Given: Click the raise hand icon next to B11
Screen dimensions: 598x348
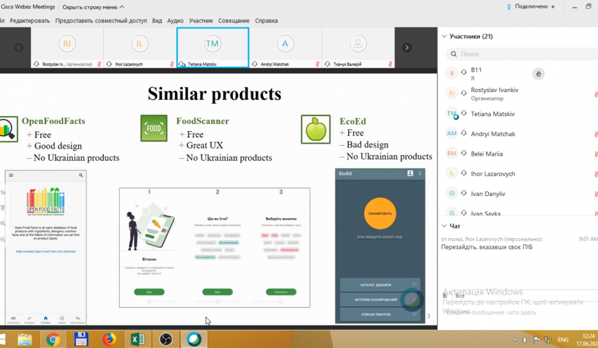Looking at the screenshot, I should pos(538,75).
